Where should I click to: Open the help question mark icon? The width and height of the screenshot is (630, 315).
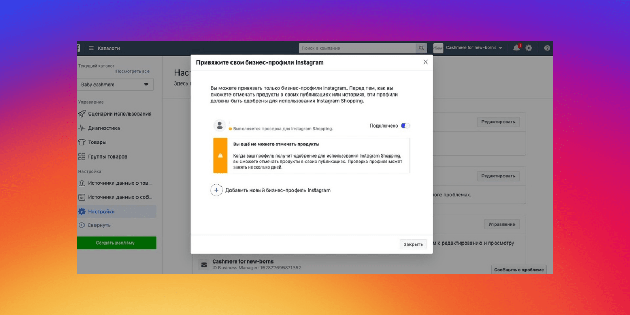547,48
